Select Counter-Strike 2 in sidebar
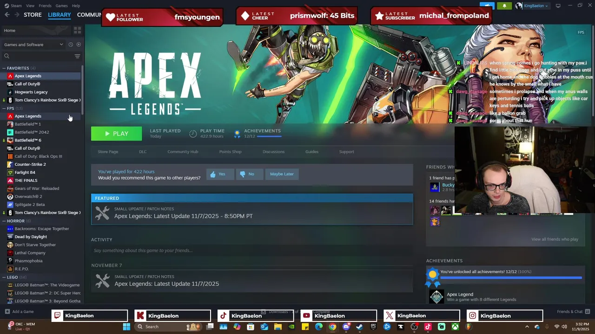The width and height of the screenshot is (595, 334). (30, 164)
